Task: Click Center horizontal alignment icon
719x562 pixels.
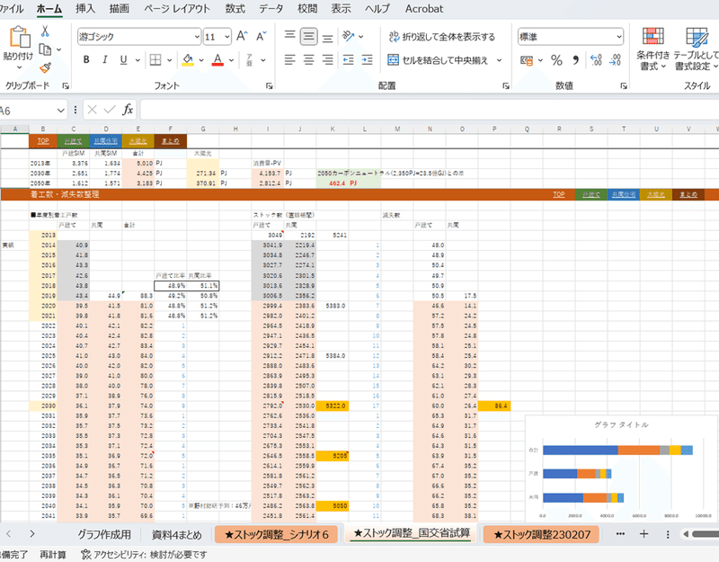Action: click(x=308, y=59)
